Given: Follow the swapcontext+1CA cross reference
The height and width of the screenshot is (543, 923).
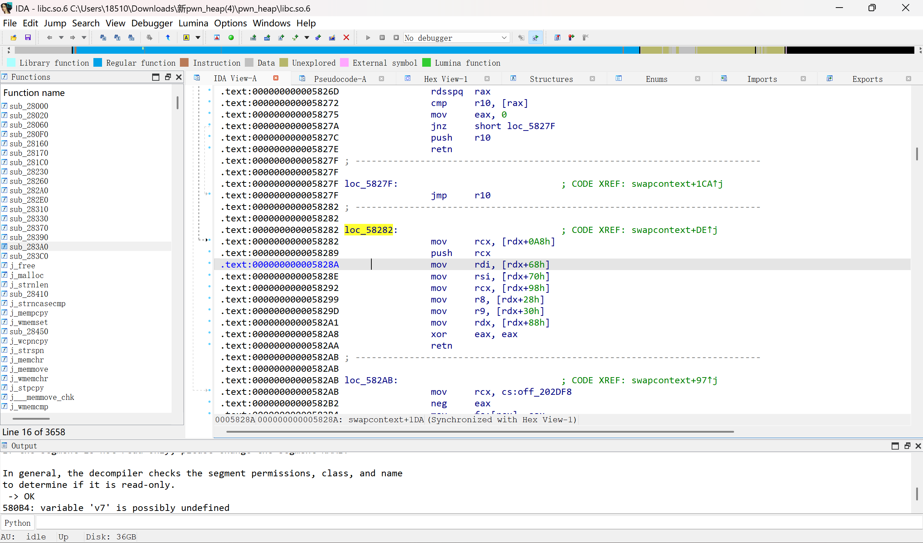Looking at the screenshot, I should click(677, 184).
